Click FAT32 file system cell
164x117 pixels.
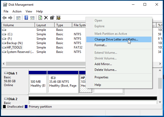78,47
